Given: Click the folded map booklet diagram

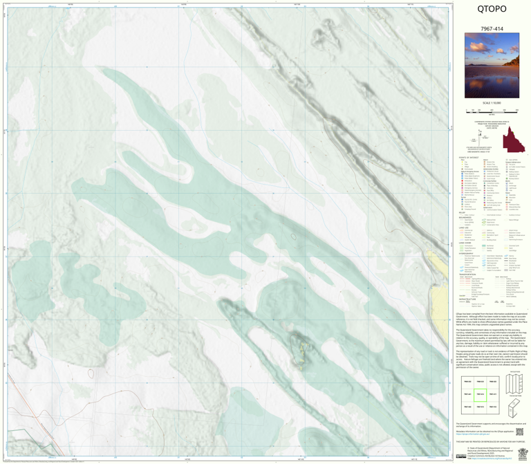Looking at the screenshot, I should (x=514, y=408).
